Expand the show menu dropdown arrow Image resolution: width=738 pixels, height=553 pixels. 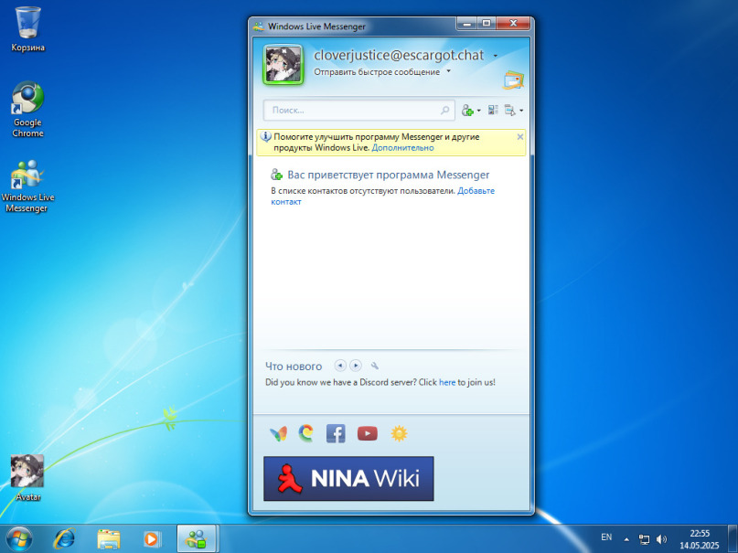pos(521,111)
